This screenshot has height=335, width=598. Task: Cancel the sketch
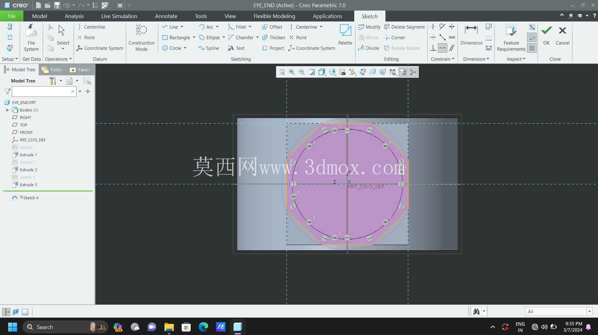[x=562, y=35]
